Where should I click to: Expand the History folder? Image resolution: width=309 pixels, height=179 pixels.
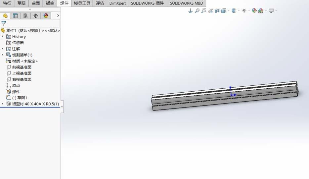pos(3,36)
